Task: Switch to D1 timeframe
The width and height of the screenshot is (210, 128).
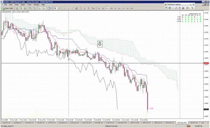Action: coord(124,8)
